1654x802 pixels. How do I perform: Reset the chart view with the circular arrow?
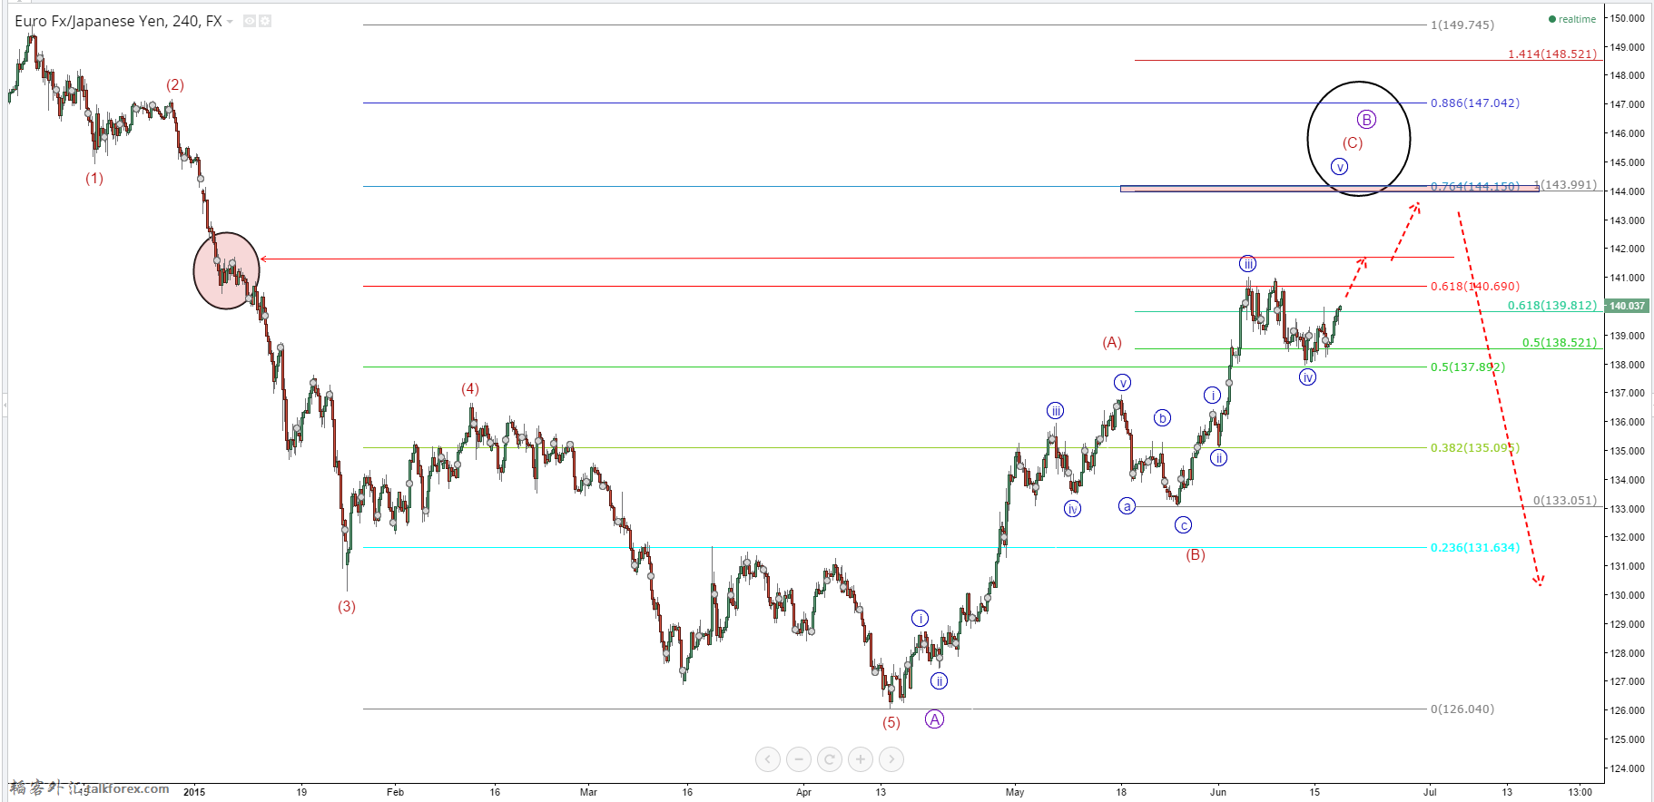pos(830,759)
